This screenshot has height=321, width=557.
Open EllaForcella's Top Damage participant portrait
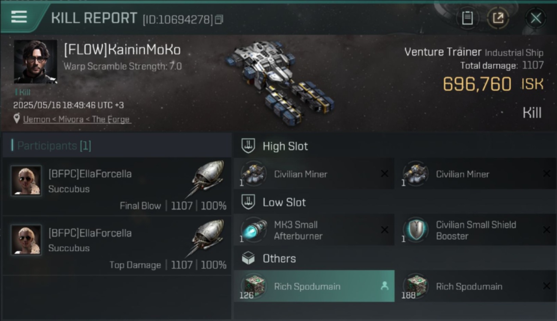(26, 240)
